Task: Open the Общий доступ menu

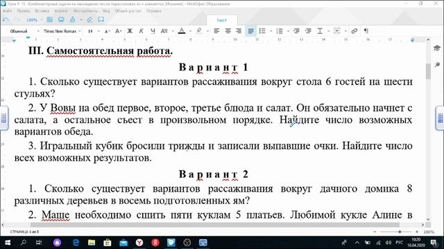Action: click(x=128, y=11)
